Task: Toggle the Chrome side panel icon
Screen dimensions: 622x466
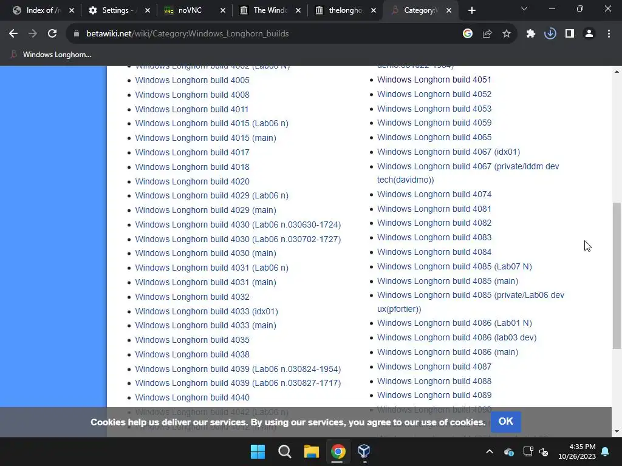Action: click(570, 34)
